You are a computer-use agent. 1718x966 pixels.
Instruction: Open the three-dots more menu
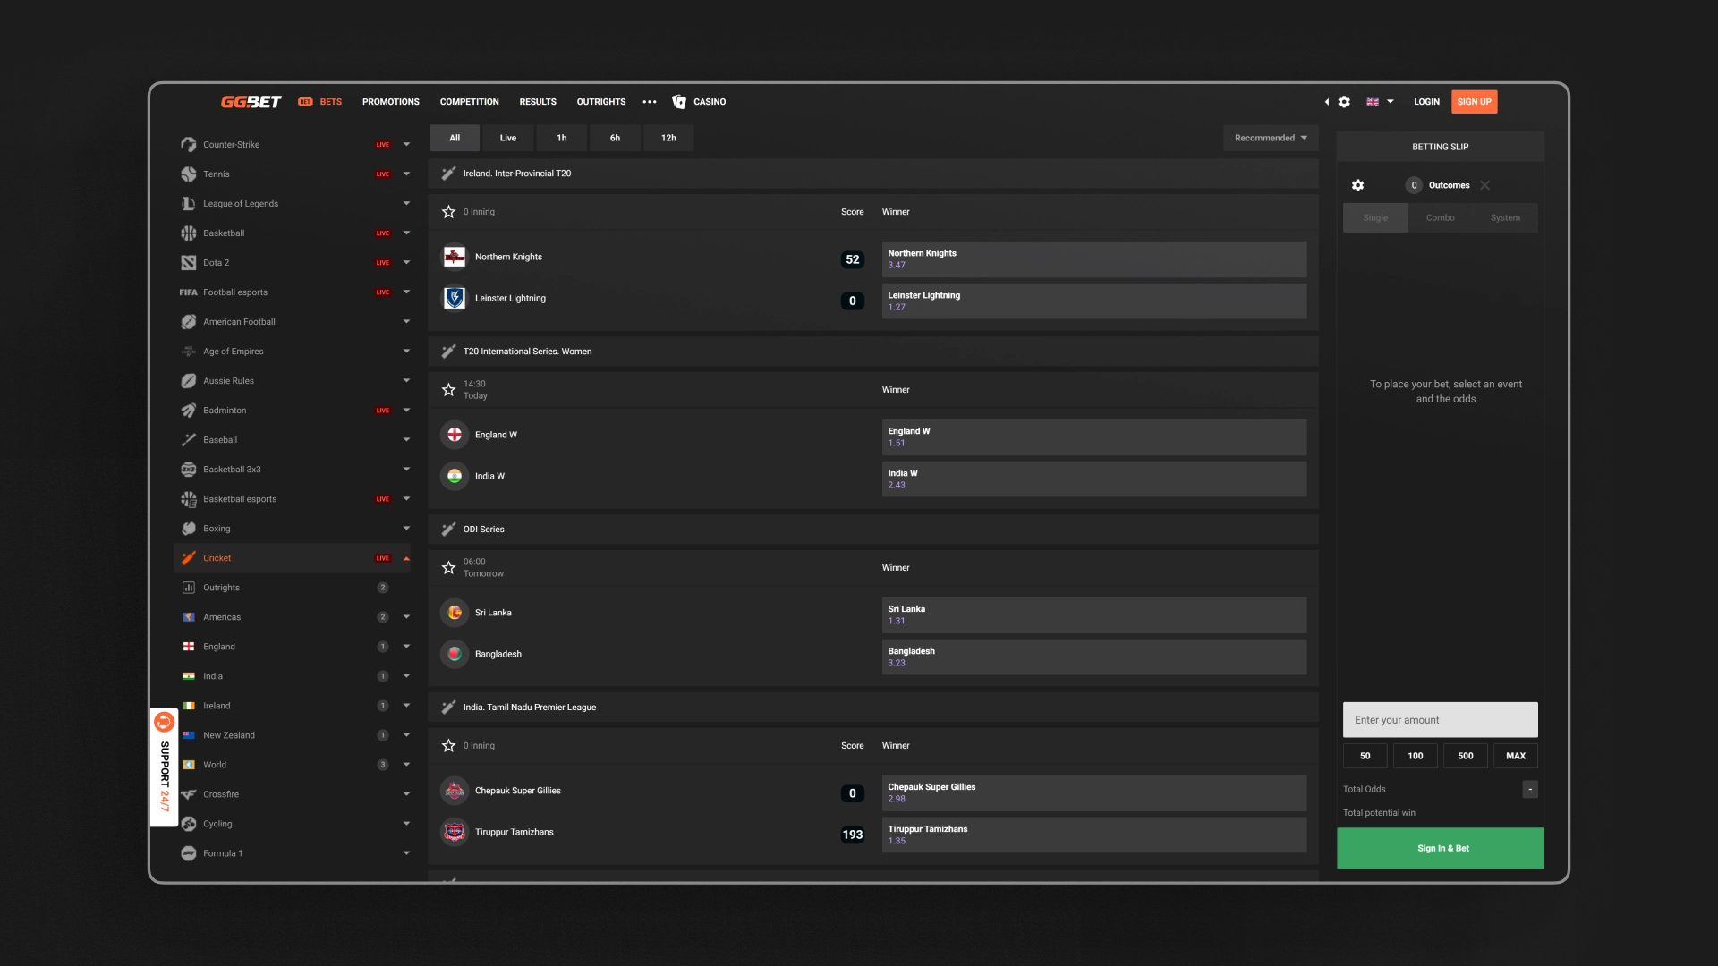tap(650, 102)
